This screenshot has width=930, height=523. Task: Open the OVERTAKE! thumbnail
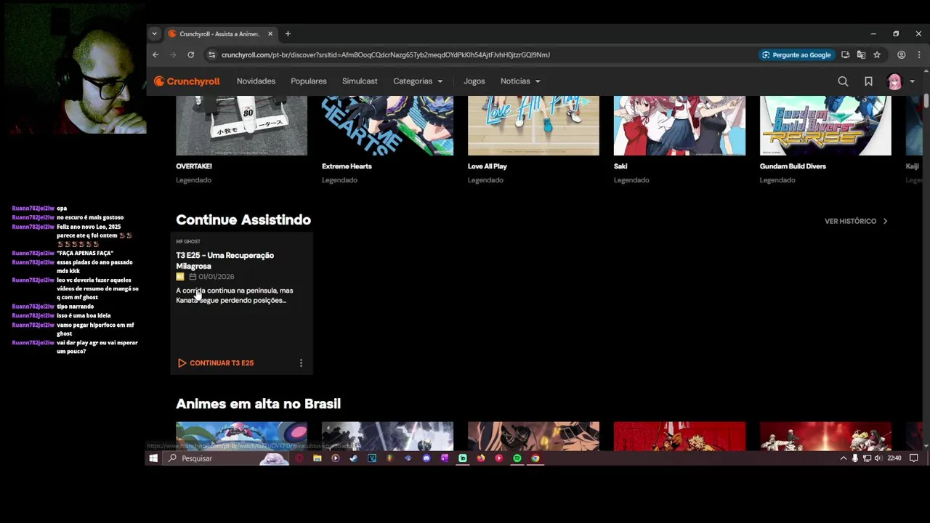pyautogui.click(x=241, y=125)
